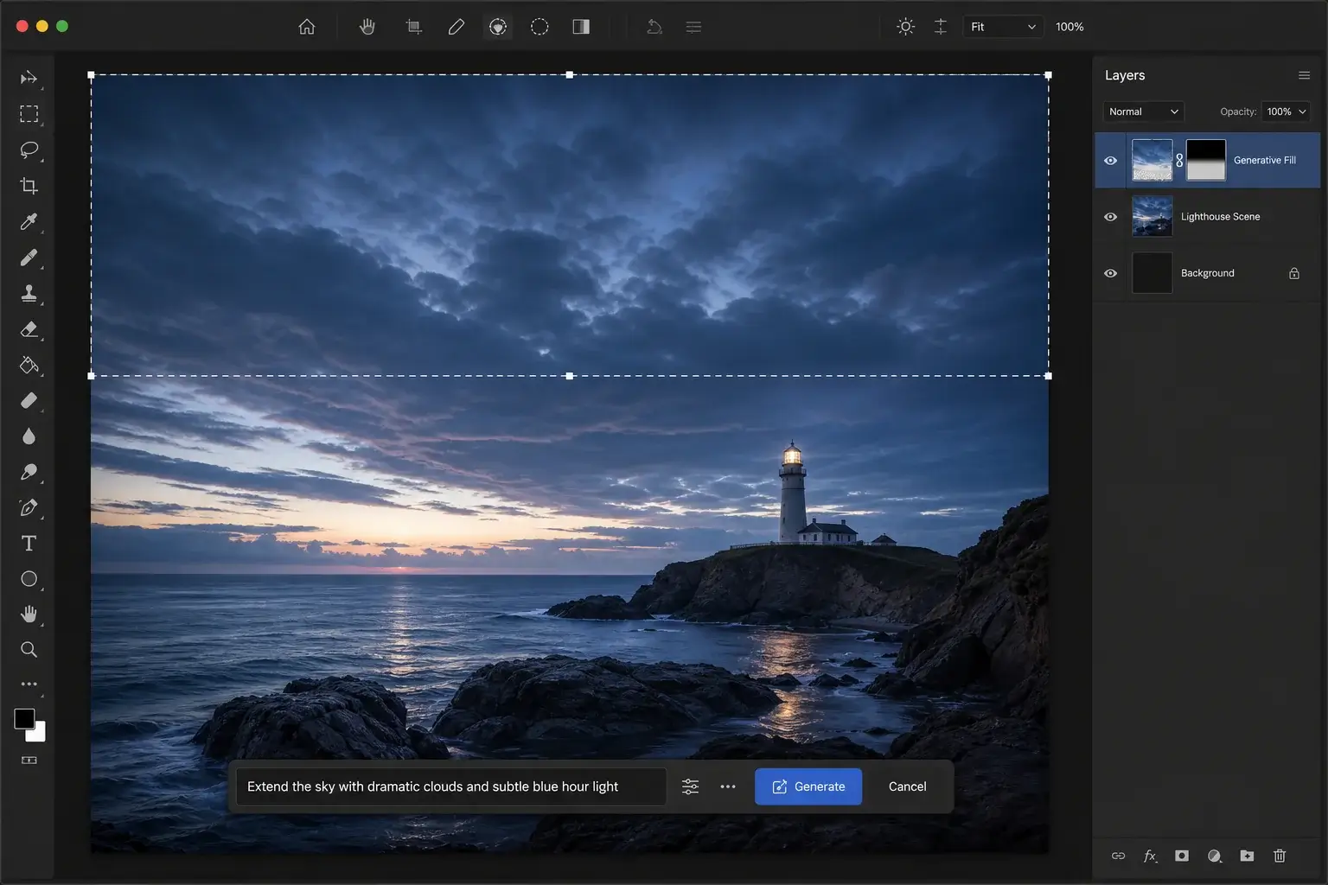Select the Hand tool in the left toolbar
This screenshot has height=885, width=1328.
(x=29, y=614)
